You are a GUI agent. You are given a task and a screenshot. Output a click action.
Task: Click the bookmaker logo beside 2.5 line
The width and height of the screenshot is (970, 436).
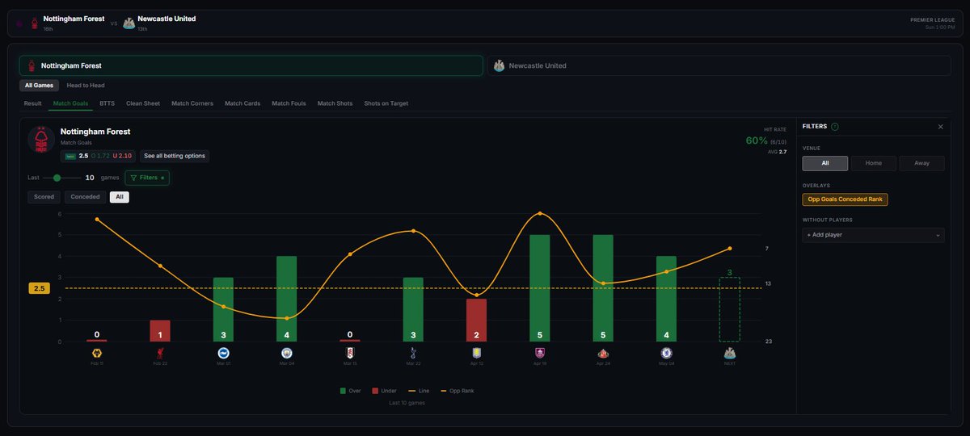(x=70, y=156)
